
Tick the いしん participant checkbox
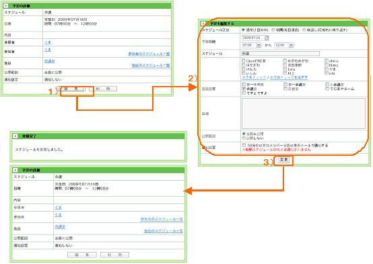(243, 73)
